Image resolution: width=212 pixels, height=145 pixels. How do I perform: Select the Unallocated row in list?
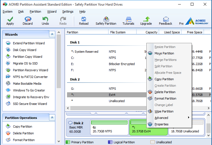107,101
